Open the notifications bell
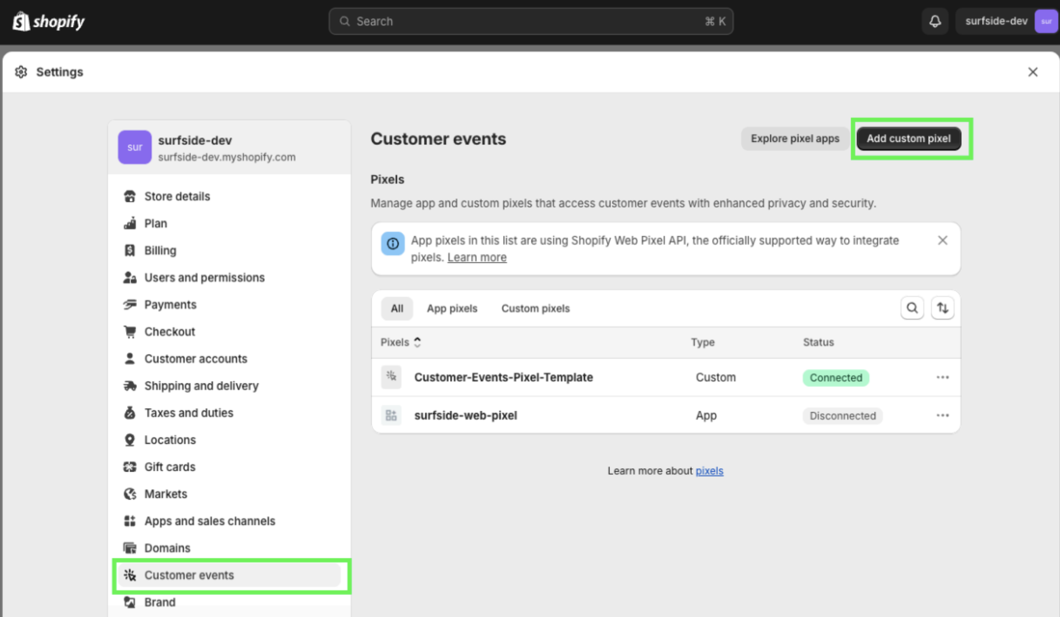1060x617 pixels. point(935,21)
